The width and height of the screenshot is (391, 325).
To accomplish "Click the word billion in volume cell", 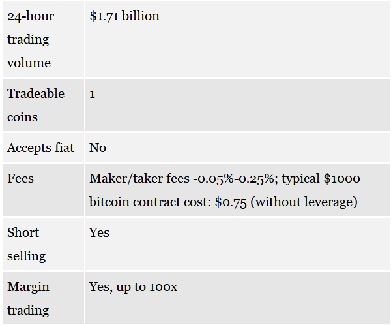I will pyautogui.click(x=141, y=16).
